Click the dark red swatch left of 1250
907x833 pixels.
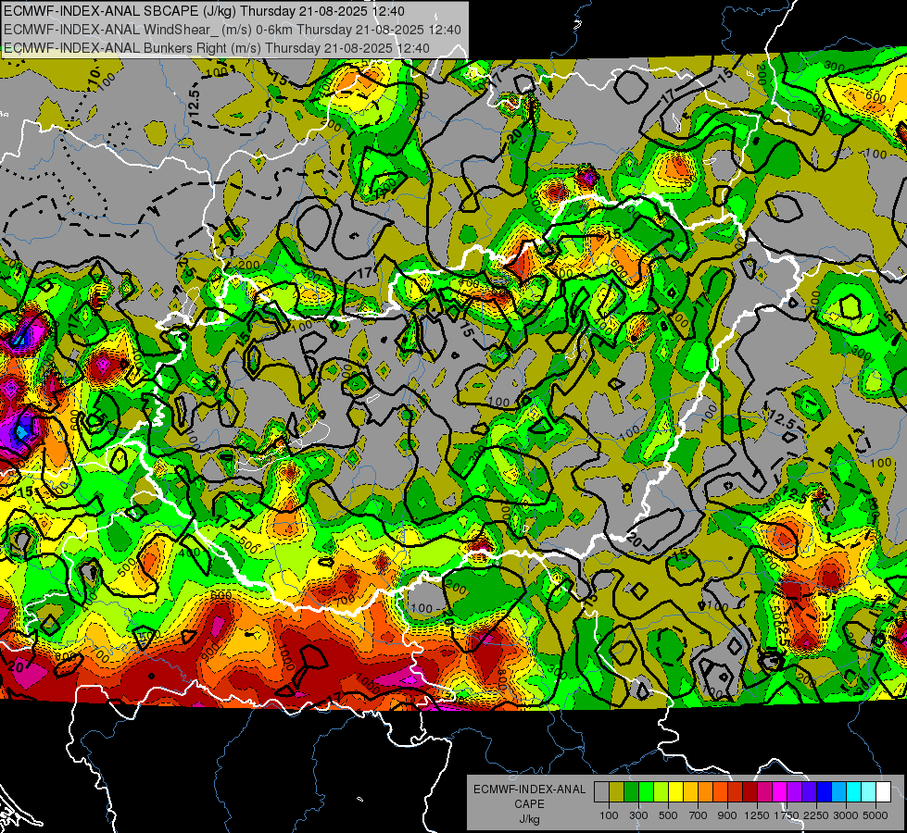pos(750,792)
